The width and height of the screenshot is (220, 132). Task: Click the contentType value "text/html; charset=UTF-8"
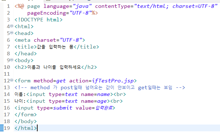tap(176, 6)
